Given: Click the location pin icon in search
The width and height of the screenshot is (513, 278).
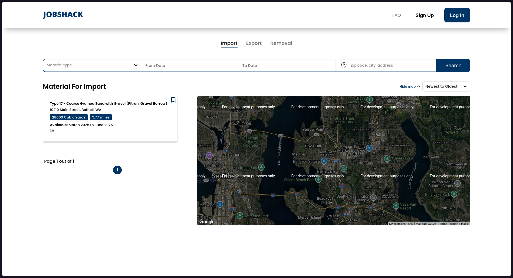Looking at the screenshot, I should click(344, 65).
